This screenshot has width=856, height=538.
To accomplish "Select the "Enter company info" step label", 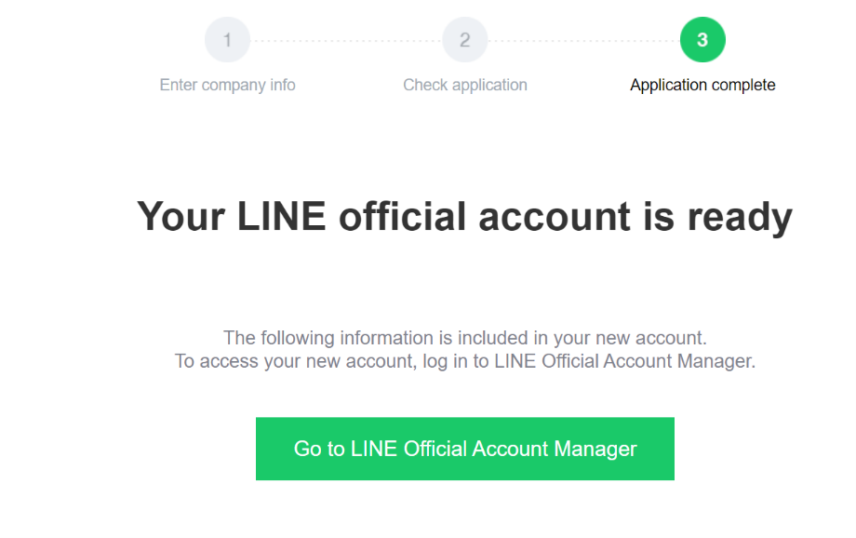I will click(228, 85).
